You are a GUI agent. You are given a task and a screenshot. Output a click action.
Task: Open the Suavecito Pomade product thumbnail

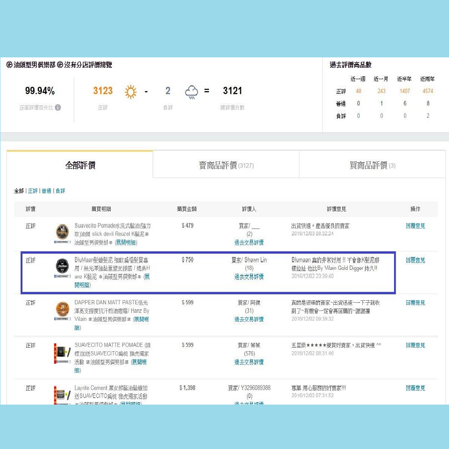pos(62,233)
